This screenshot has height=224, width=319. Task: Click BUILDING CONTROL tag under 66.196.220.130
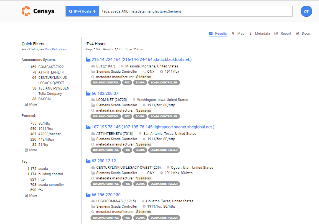(106, 218)
